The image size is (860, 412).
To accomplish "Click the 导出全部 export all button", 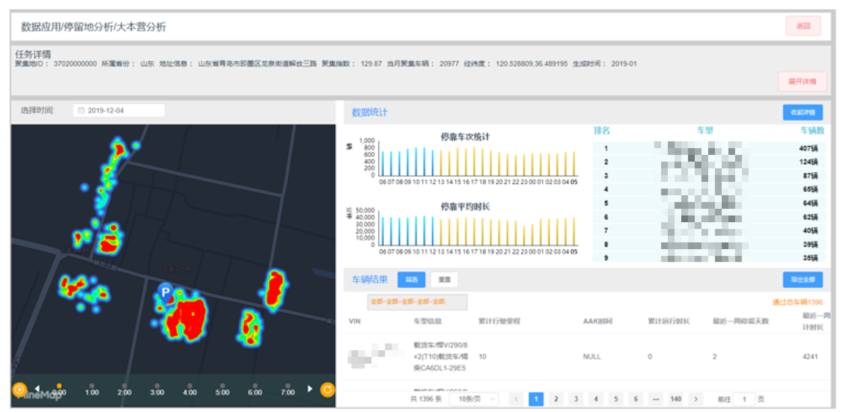I will coord(802,280).
